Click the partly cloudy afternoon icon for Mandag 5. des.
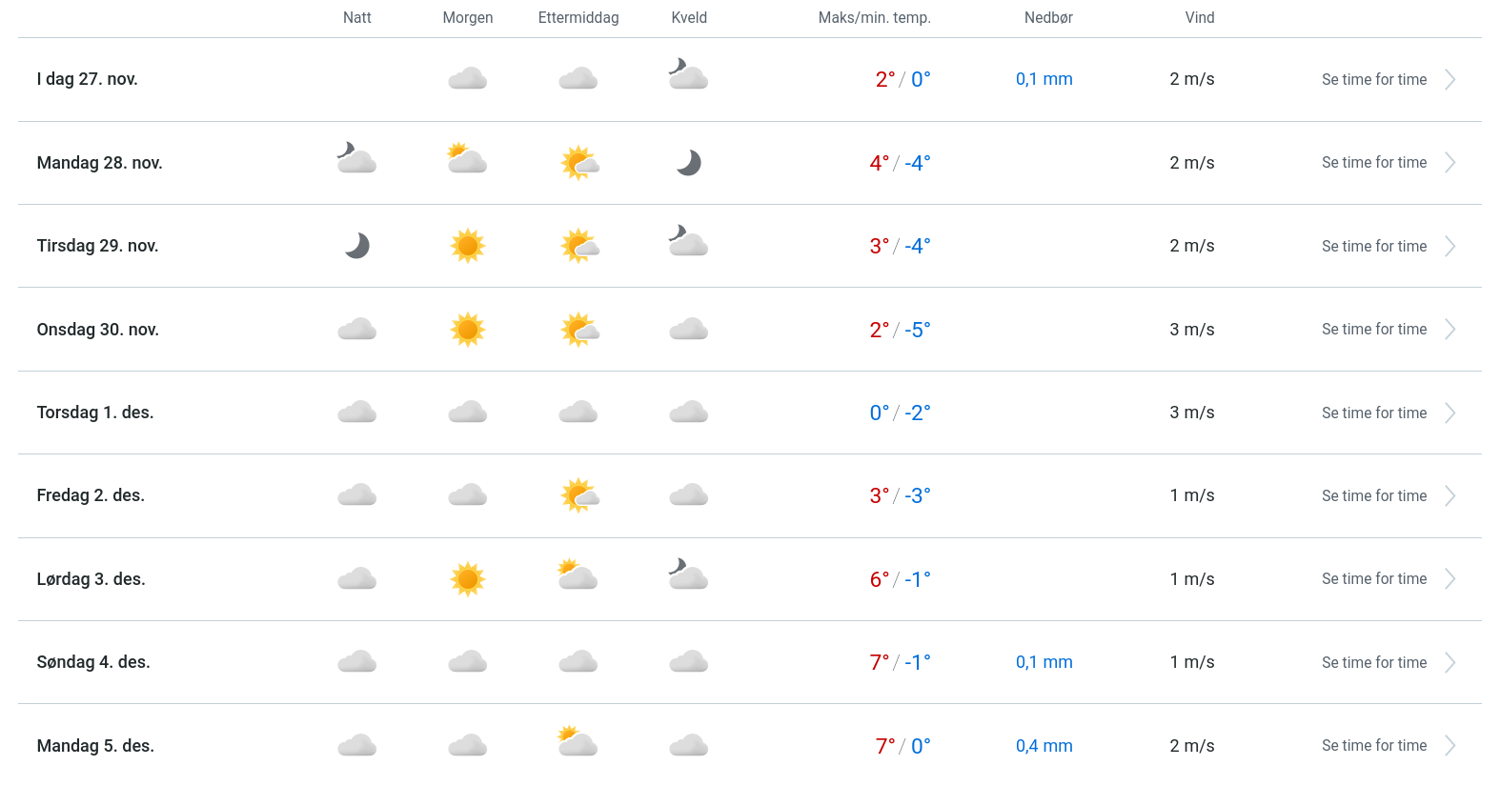1500x786 pixels. click(x=578, y=741)
